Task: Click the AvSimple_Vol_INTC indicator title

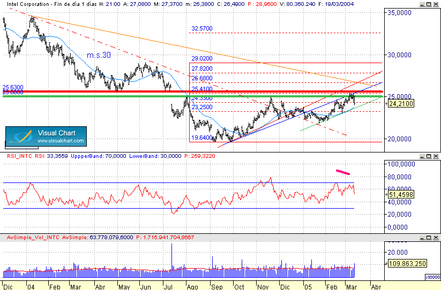Action: click(x=33, y=238)
